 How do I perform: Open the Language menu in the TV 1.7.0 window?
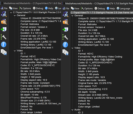pyautogui.click(x=124, y=8)
